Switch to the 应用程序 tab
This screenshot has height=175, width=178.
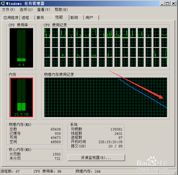click(x=11, y=18)
